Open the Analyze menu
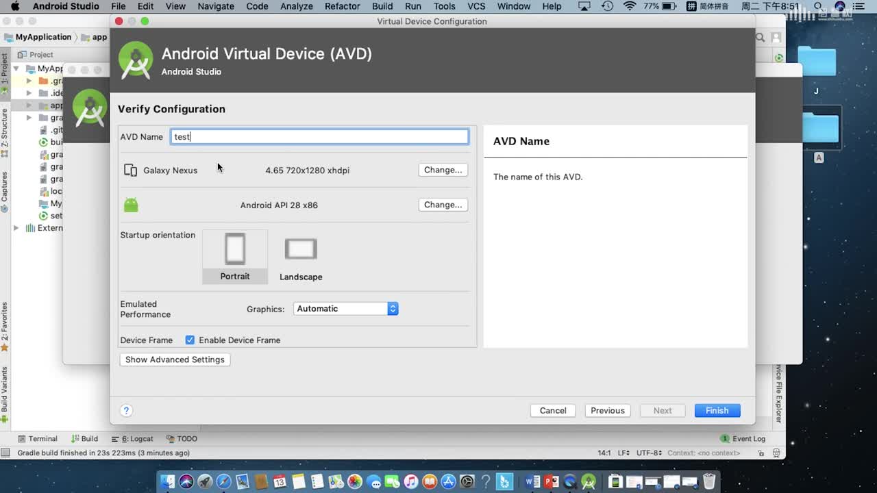The height and width of the screenshot is (493, 877). pyautogui.click(x=297, y=6)
